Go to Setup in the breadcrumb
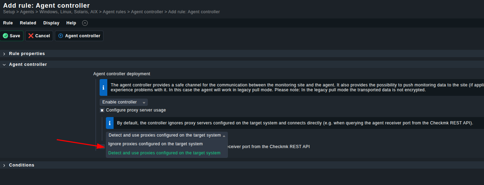This screenshot has width=484, height=185. (x=9, y=12)
